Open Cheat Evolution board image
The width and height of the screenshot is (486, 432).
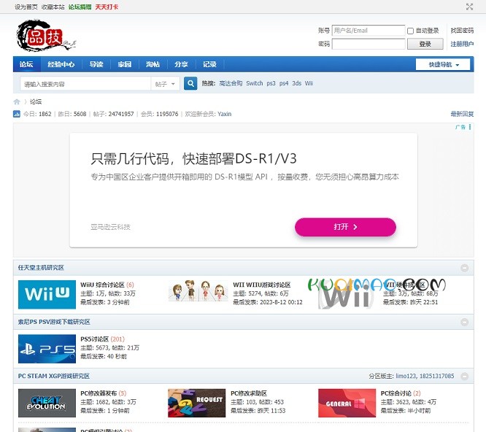pos(47,403)
